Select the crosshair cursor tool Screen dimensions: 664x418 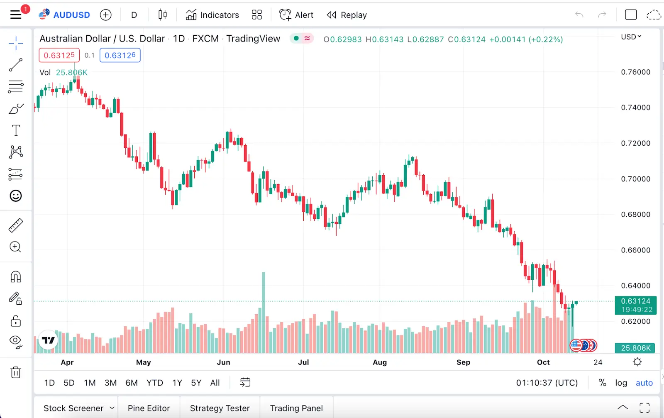coord(15,43)
